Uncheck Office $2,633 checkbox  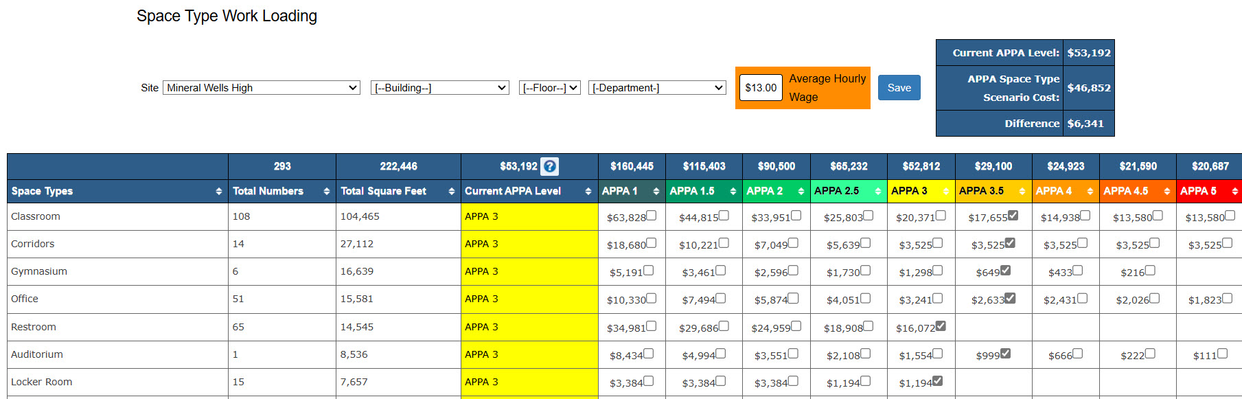pyautogui.click(x=1010, y=298)
